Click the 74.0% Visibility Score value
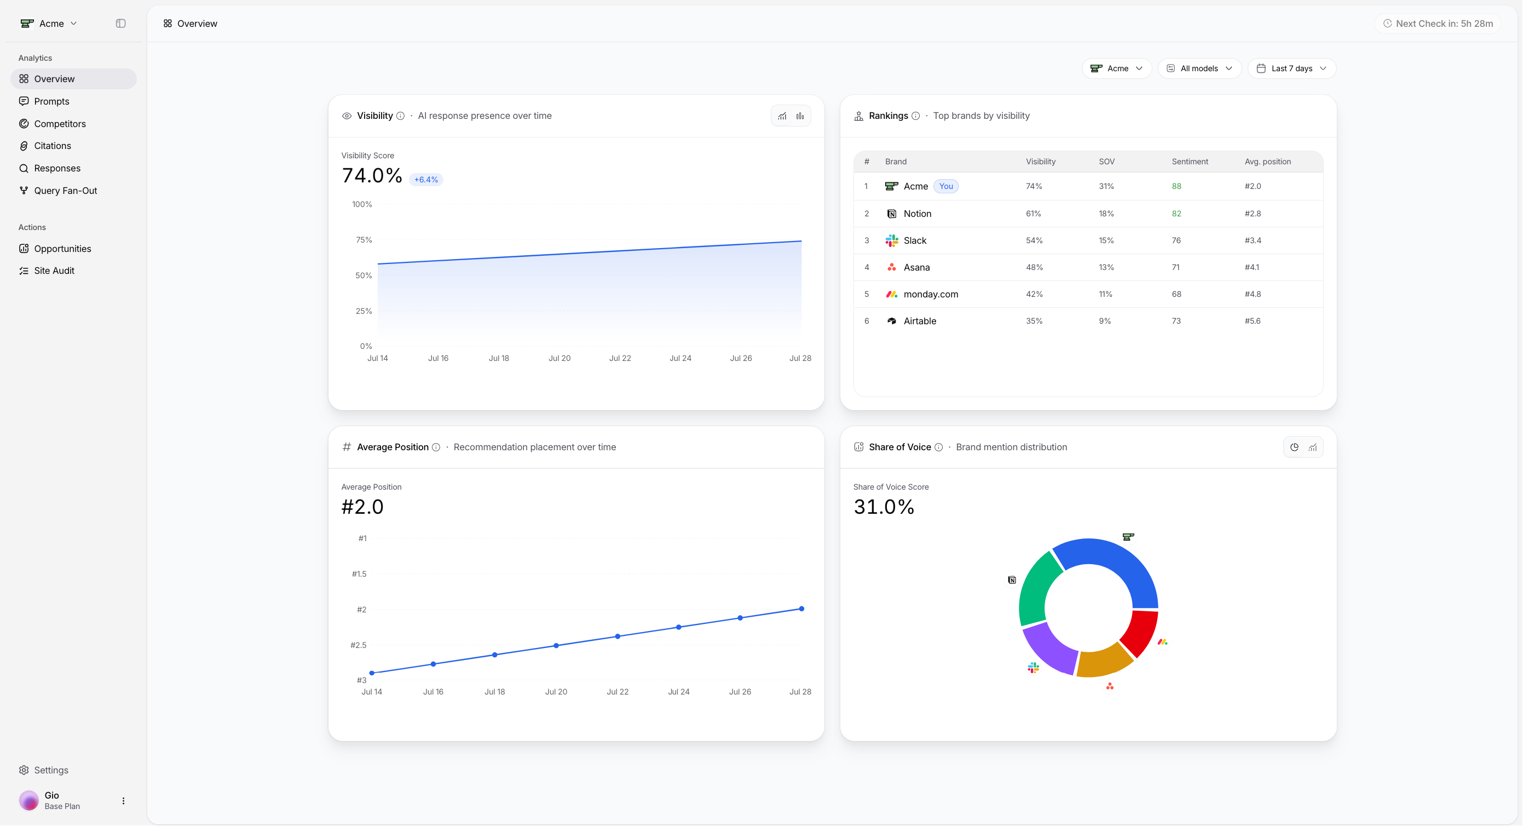This screenshot has width=1523, height=826. tap(372, 176)
